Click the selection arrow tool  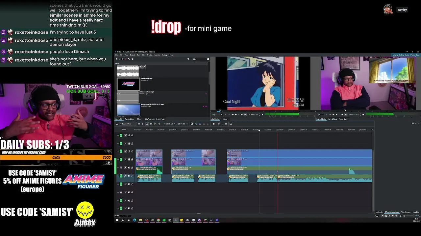(x=143, y=124)
